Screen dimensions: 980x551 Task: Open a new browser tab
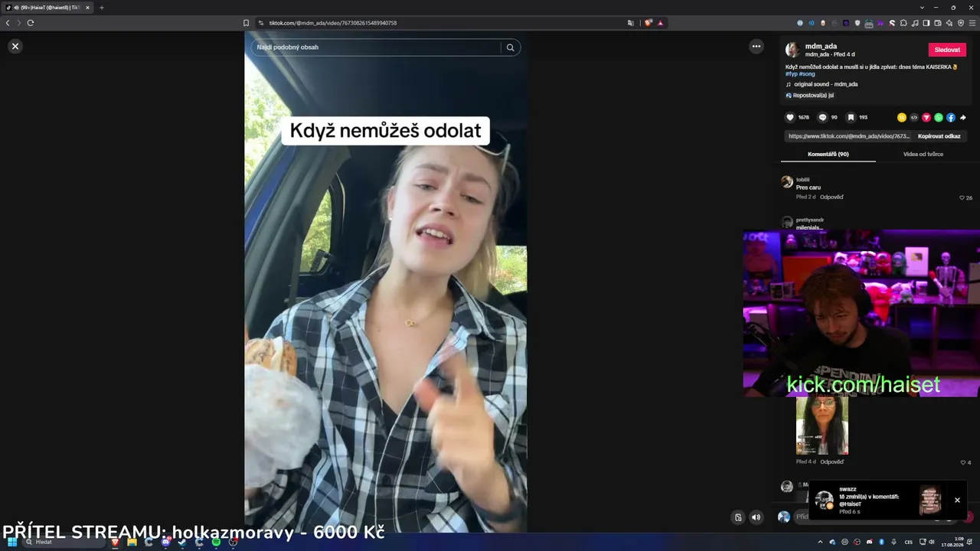point(101,8)
